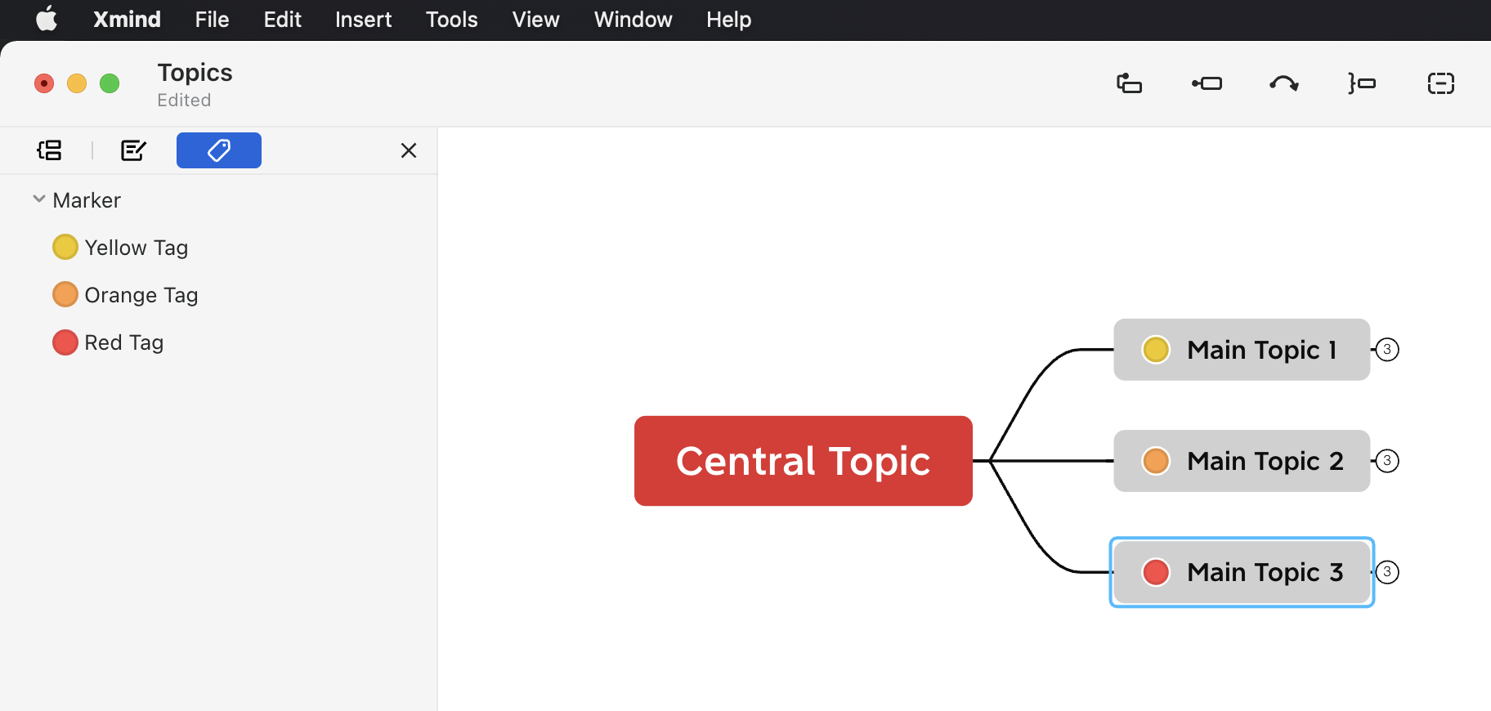Expand Main Topic 2 subtopics count badge
The image size is (1491, 711).
[x=1387, y=461]
